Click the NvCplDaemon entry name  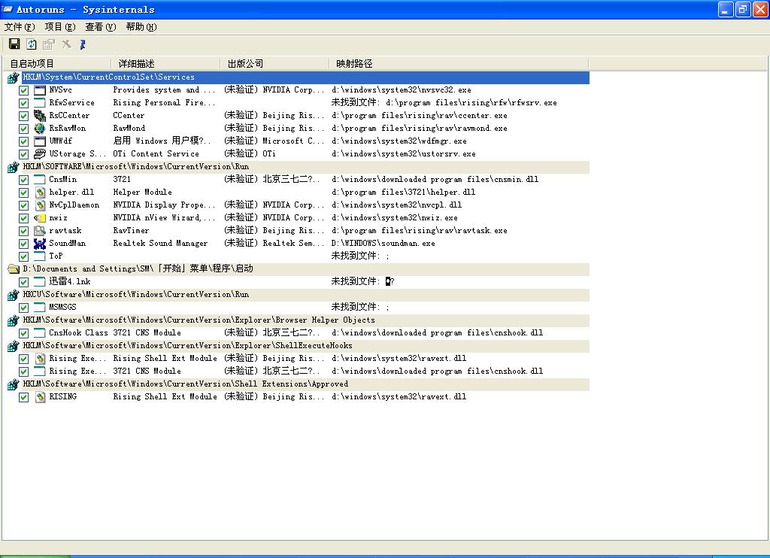point(74,205)
